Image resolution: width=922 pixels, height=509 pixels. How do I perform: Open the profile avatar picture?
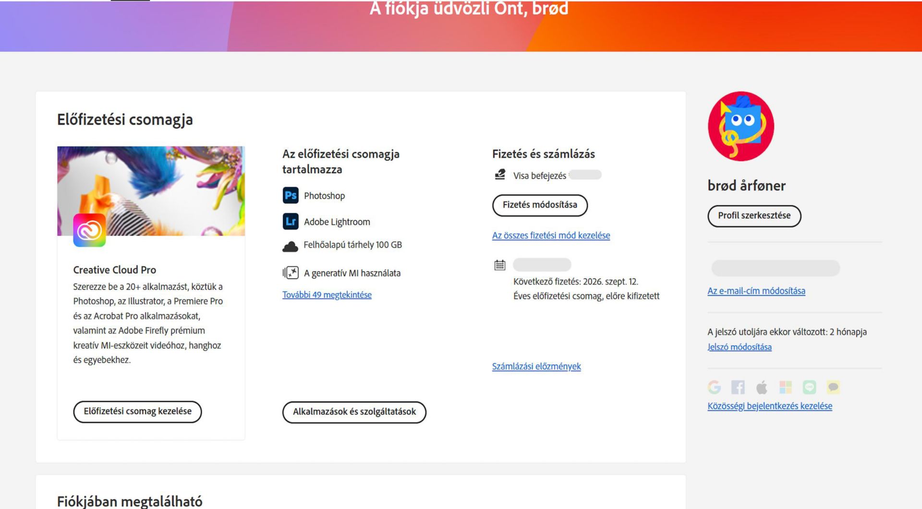(x=741, y=126)
